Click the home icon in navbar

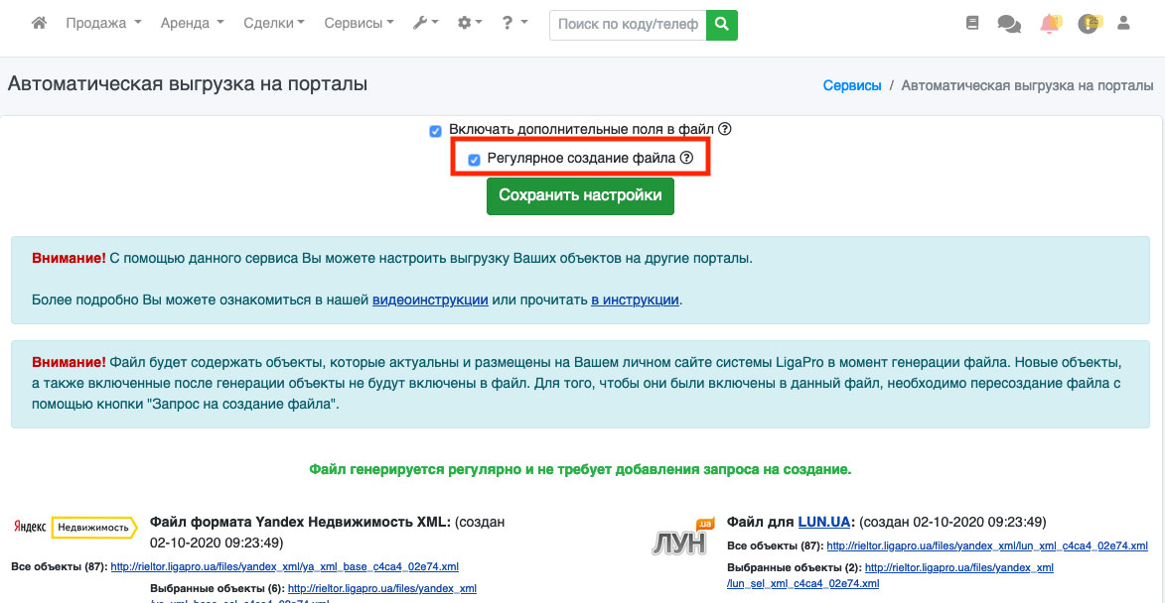[x=40, y=24]
